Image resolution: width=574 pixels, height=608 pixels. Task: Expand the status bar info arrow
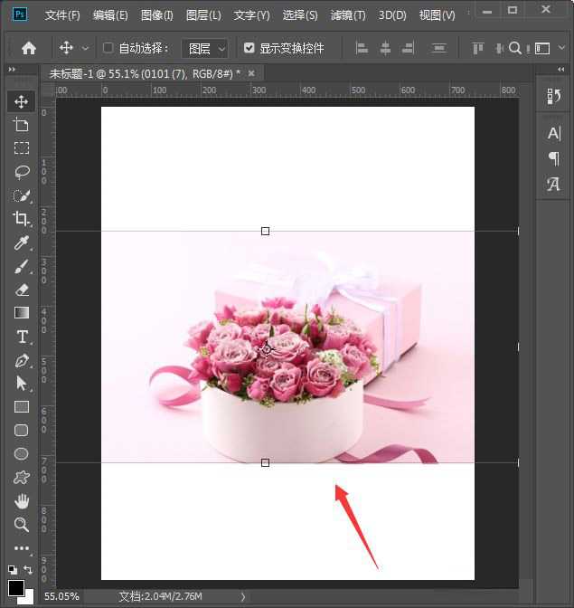[x=242, y=597]
